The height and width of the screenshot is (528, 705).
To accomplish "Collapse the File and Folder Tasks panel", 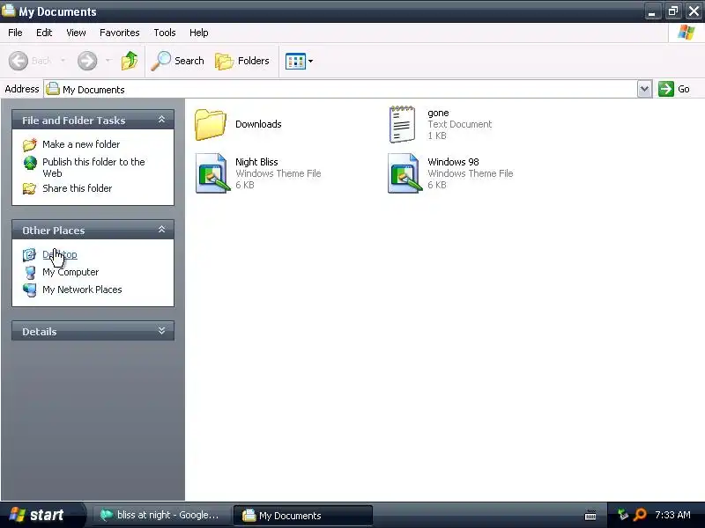I will tap(161, 120).
